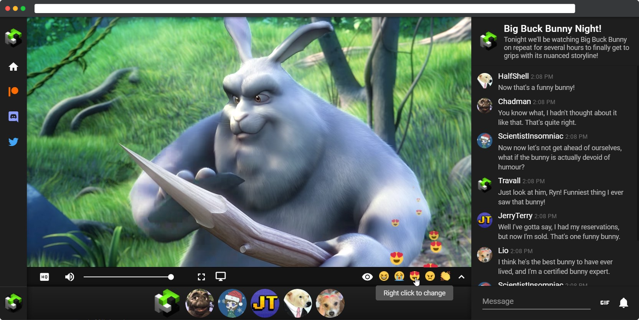Select the white dog in suit avatar
This screenshot has height=320, width=639.
[297, 303]
